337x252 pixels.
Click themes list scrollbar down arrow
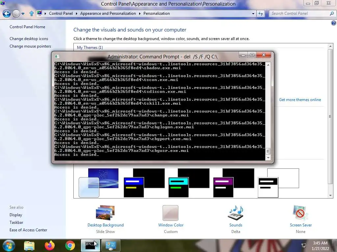coord(330,195)
